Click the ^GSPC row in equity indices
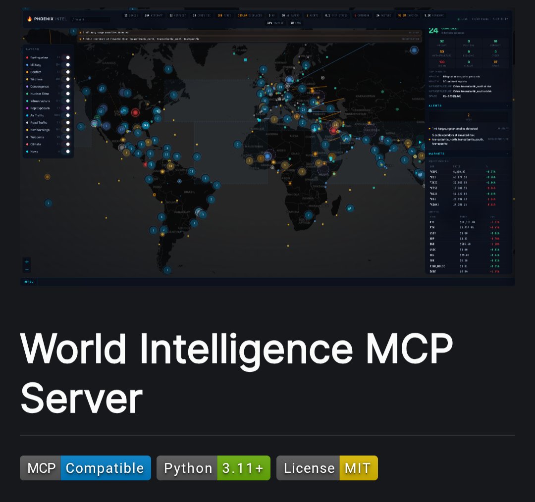The width and height of the screenshot is (535, 502). pyautogui.click(x=468, y=171)
